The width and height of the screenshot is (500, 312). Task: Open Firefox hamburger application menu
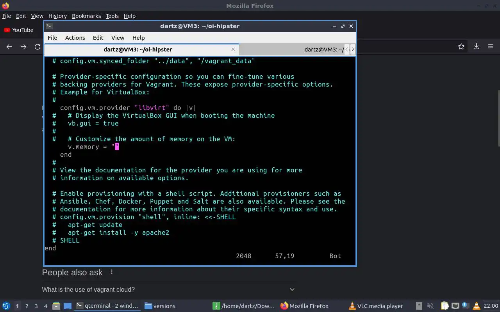[x=491, y=46]
